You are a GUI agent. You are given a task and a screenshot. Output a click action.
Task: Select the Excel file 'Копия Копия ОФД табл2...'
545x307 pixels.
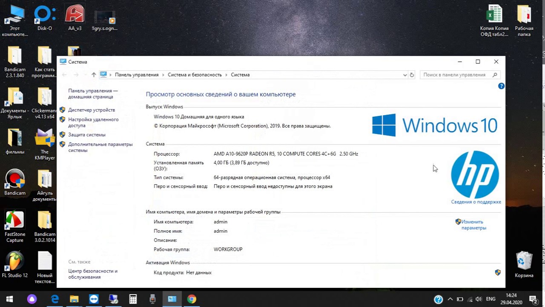pos(494,21)
